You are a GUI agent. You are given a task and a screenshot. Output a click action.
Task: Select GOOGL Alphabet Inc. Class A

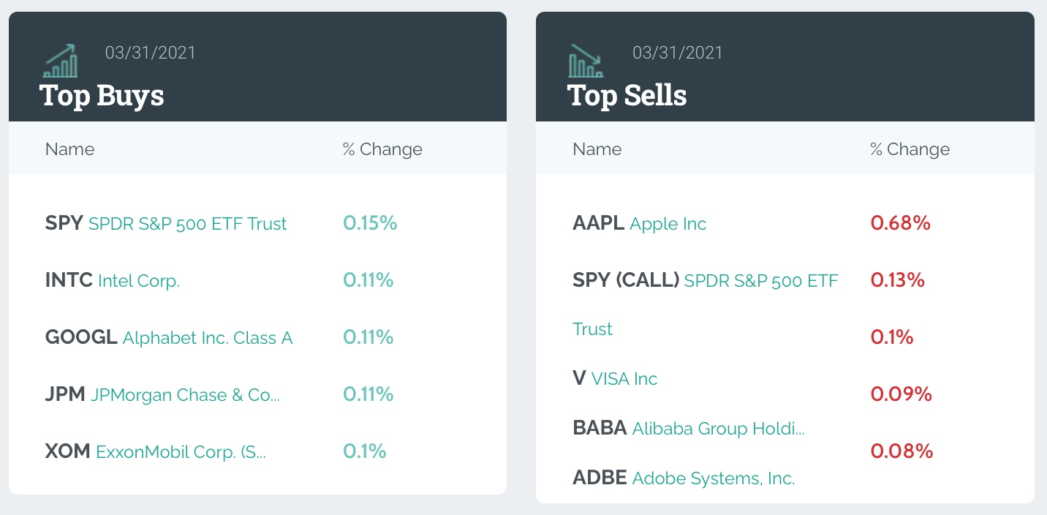169,337
